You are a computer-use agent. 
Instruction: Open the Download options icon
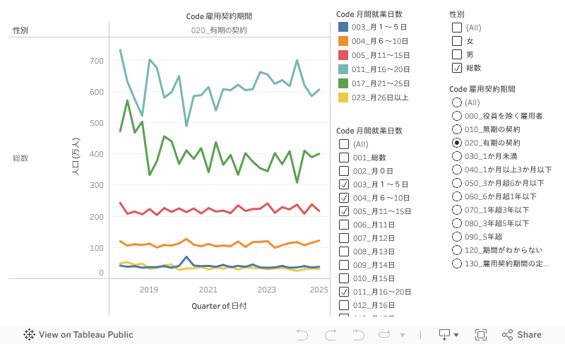pyautogui.click(x=445, y=334)
